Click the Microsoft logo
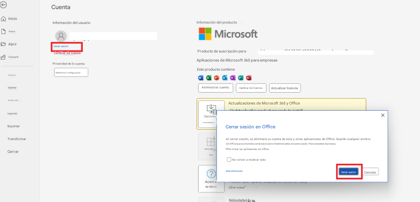Viewport: 420px width, 202px height. pyautogui.click(x=228, y=34)
